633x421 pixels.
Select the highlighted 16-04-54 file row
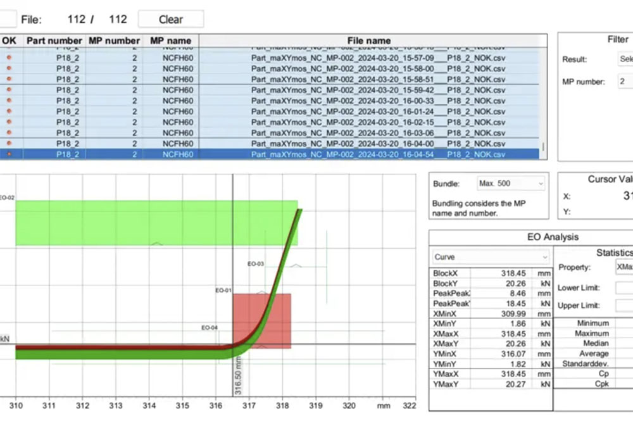[378, 154]
